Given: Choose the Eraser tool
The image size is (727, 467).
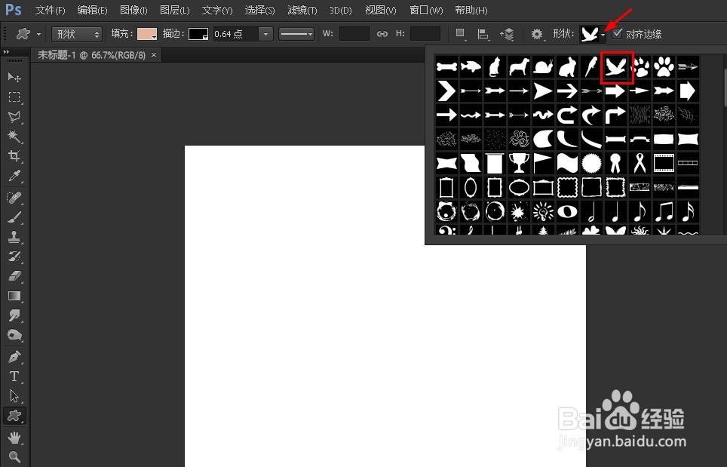Looking at the screenshot, I should pos(14,276).
